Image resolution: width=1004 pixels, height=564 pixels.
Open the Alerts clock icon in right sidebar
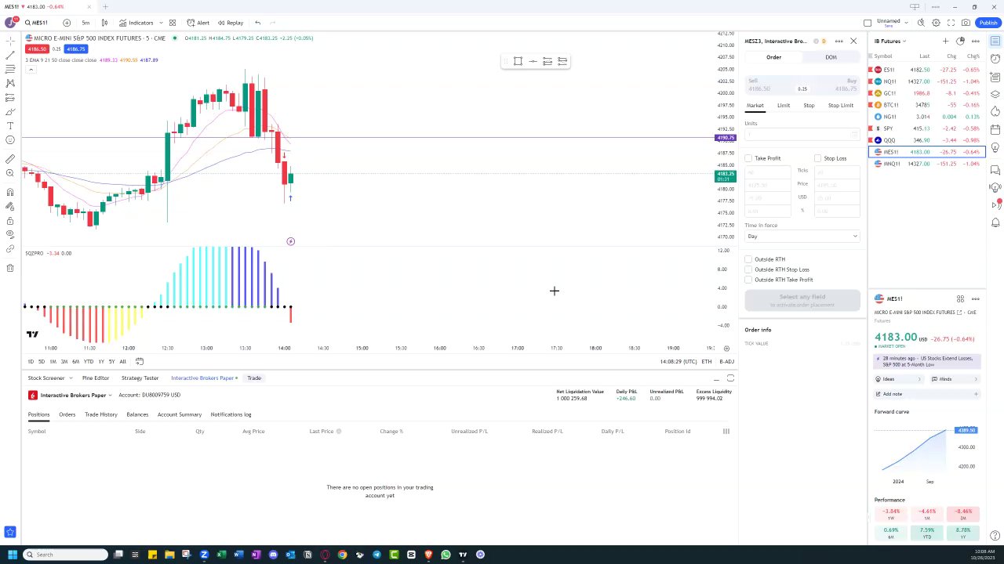click(995, 59)
